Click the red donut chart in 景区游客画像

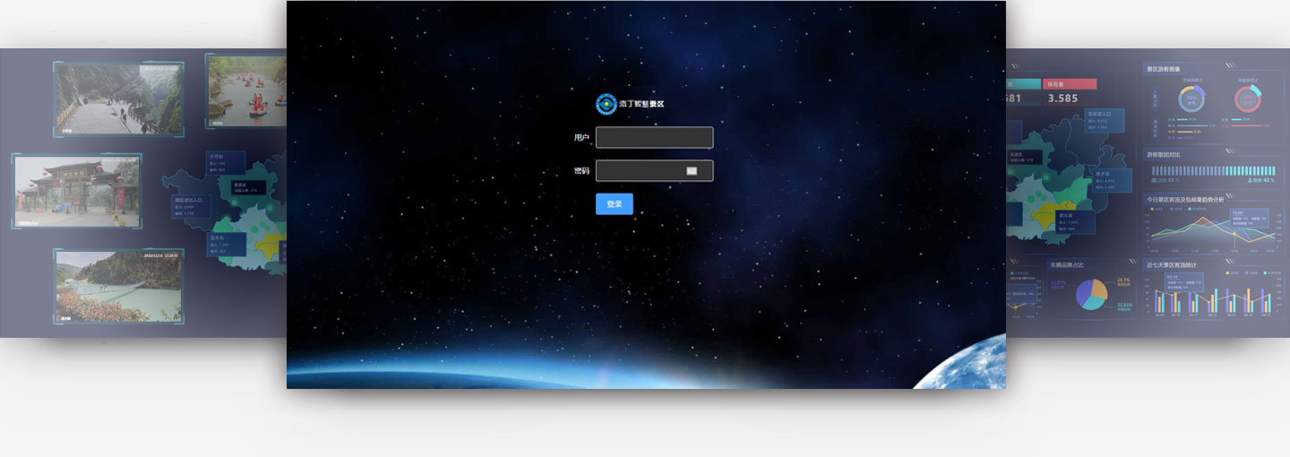(1248, 99)
